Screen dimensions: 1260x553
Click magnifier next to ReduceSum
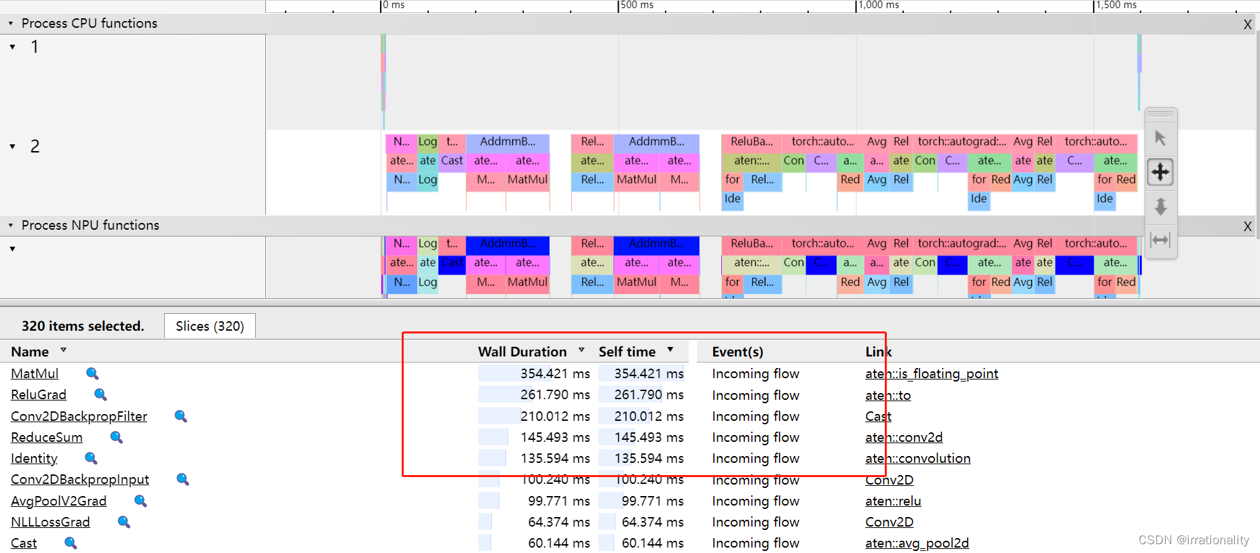click(x=117, y=437)
